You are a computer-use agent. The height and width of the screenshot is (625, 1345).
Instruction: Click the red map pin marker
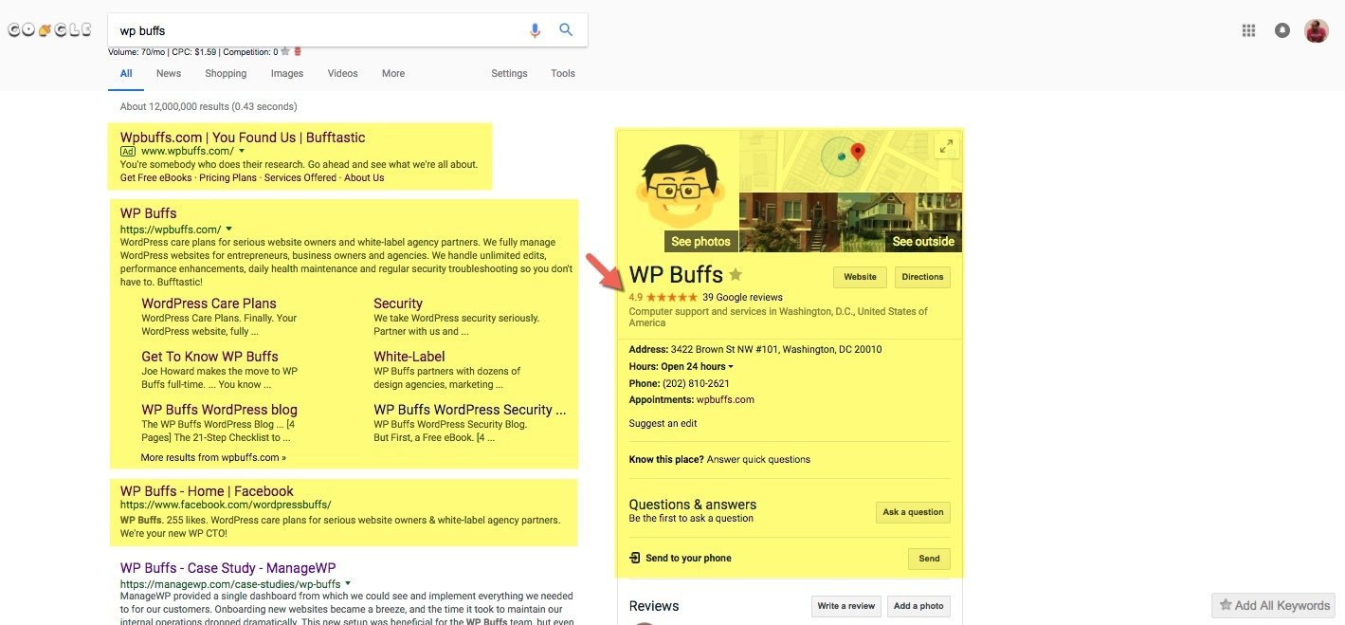click(858, 152)
